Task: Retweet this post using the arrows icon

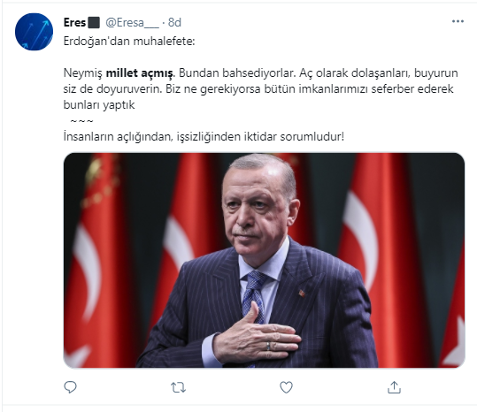Action: pyautogui.click(x=178, y=388)
